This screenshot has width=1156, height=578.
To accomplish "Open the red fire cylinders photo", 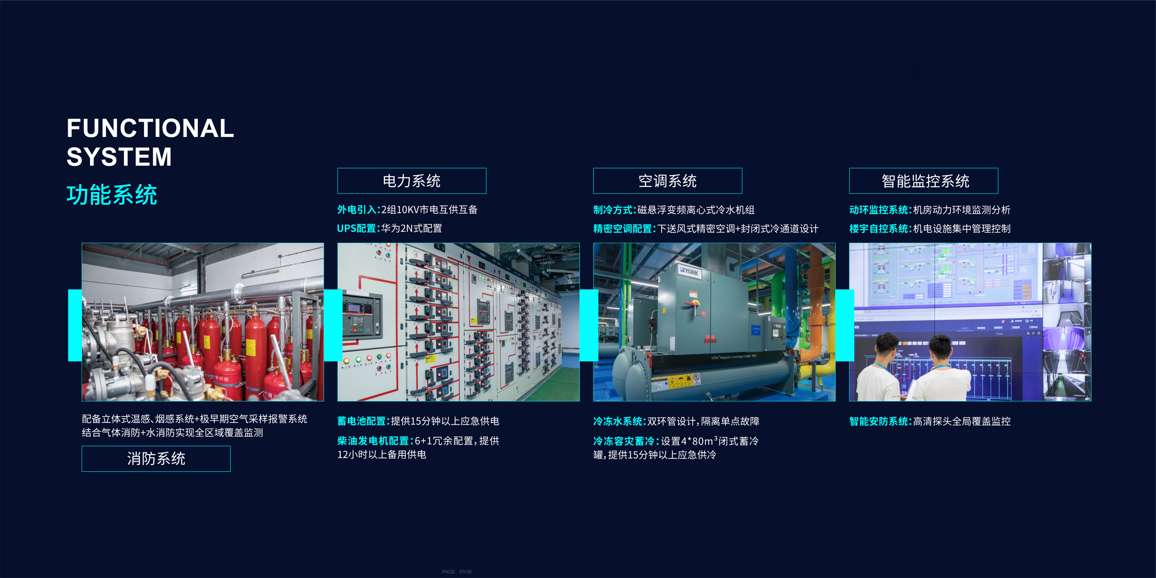I will pos(203,322).
